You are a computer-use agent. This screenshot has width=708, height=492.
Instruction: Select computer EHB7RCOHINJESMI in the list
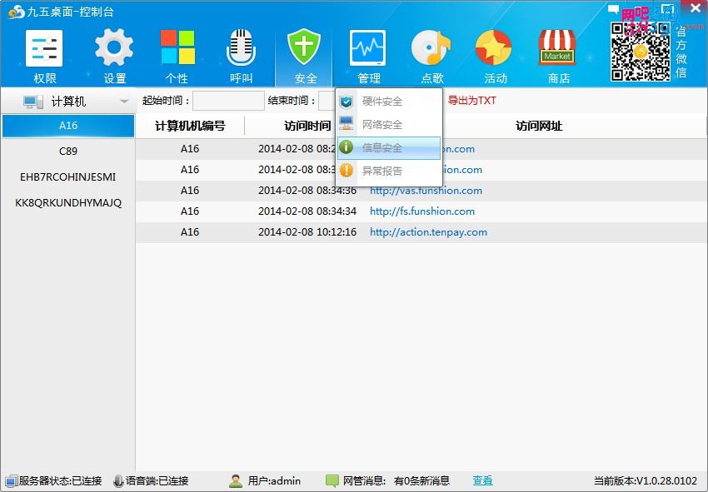click(68, 177)
